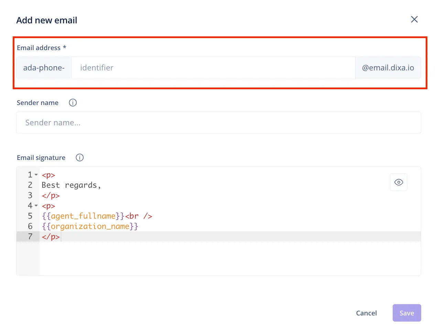Click the 'Best regards,' code line
436x335 pixels.
point(71,185)
